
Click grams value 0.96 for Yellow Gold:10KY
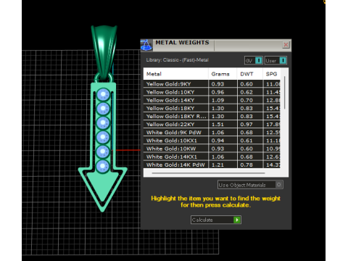tap(217, 92)
